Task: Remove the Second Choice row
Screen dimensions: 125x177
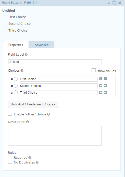Action: coord(105,86)
